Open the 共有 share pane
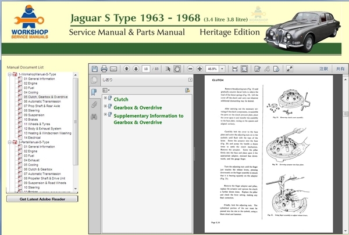This screenshot has height=235, width=349. [x=340, y=69]
